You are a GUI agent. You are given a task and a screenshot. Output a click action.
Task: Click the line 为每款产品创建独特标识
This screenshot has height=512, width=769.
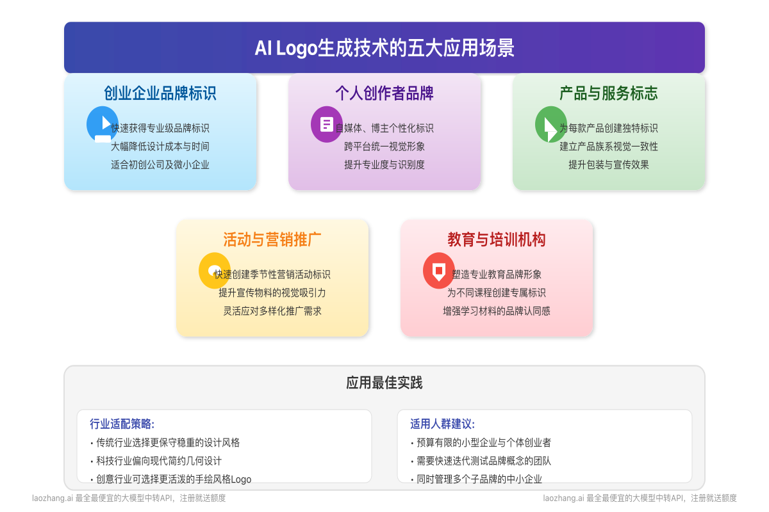609,128
